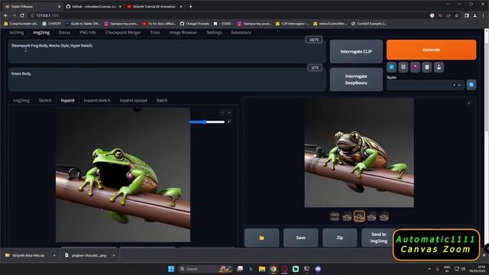
Task: Click the purple extra networks icon
Action: coord(415,67)
